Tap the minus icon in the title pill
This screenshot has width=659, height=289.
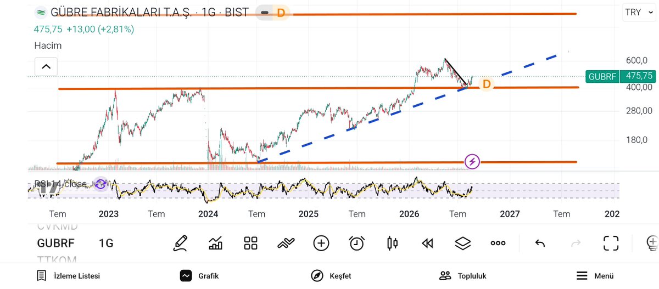pos(265,13)
